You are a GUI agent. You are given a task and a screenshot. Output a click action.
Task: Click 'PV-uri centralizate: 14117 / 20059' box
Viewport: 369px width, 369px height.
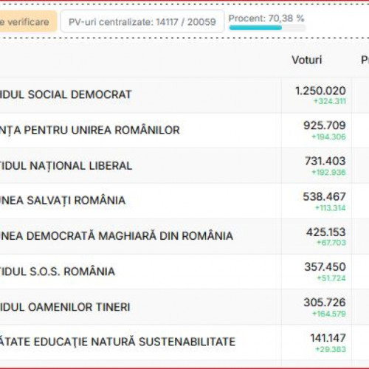142,21
